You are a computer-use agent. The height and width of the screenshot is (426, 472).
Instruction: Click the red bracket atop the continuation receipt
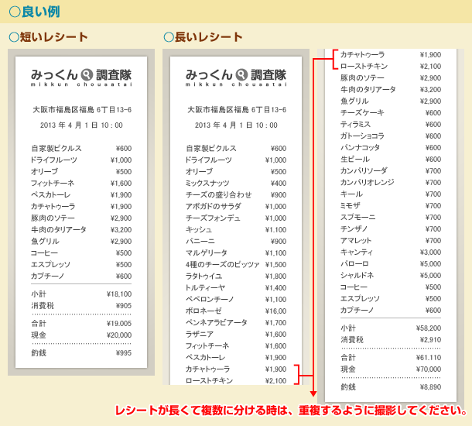tap(334, 60)
